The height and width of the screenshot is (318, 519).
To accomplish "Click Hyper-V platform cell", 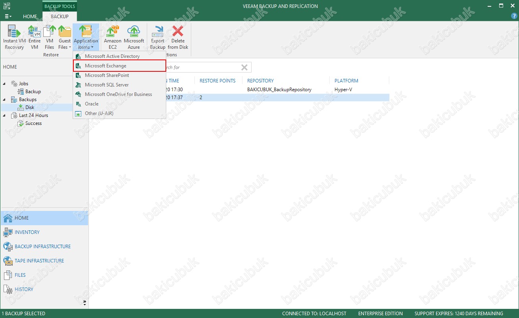I will [x=343, y=90].
